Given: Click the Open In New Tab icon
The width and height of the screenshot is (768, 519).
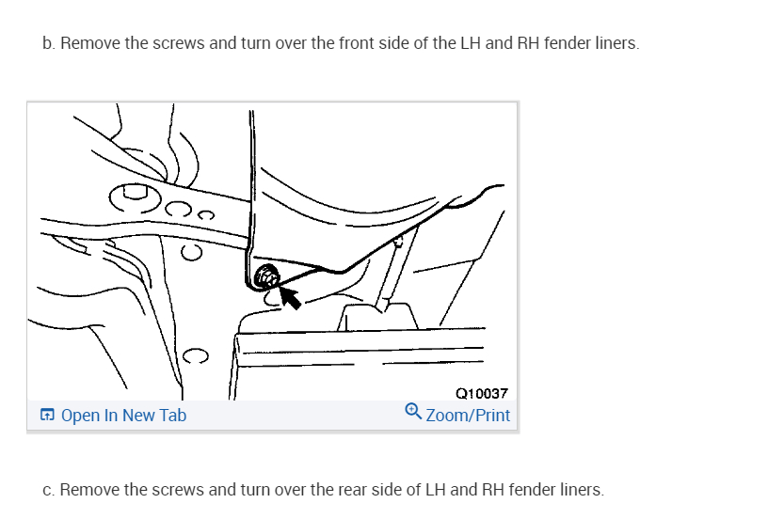Looking at the screenshot, I should 46,415.
